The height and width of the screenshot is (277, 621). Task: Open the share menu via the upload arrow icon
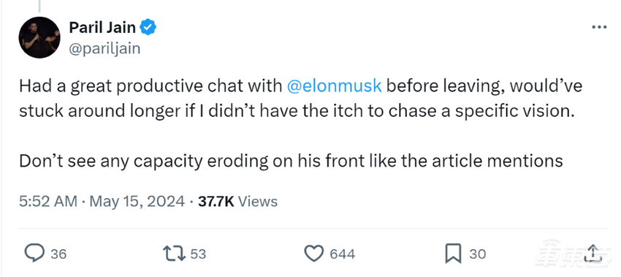pos(592,253)
